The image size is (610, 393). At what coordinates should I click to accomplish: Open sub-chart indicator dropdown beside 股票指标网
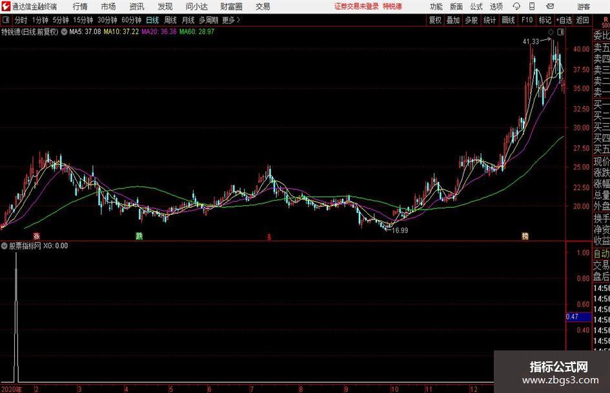(x=5, y=246)
